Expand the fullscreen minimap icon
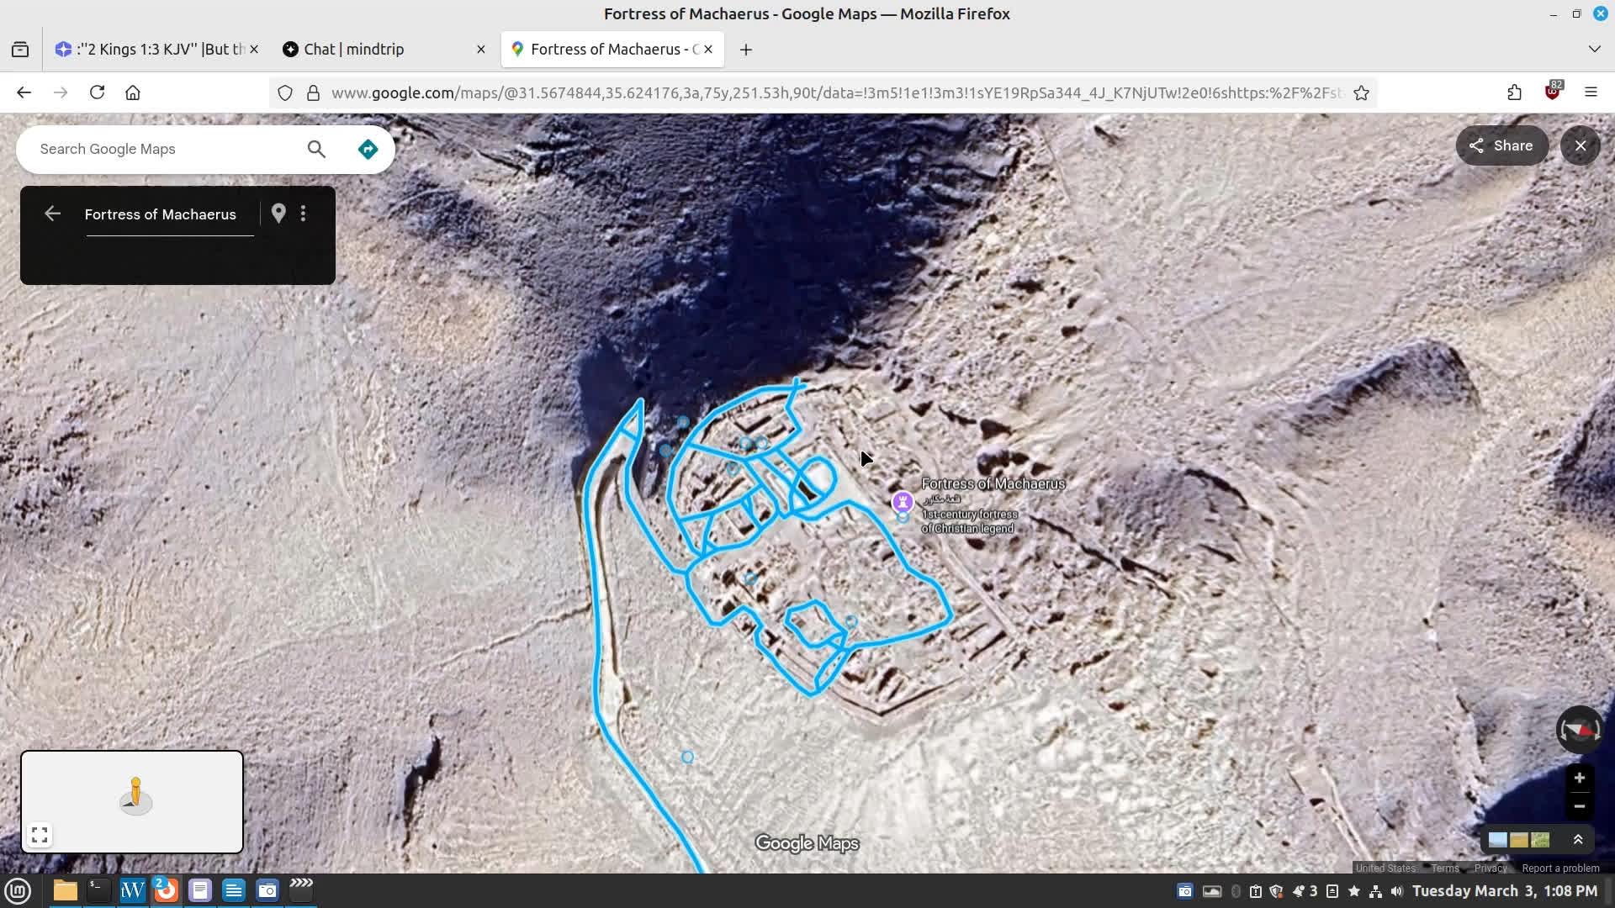 tap(40, 835)
